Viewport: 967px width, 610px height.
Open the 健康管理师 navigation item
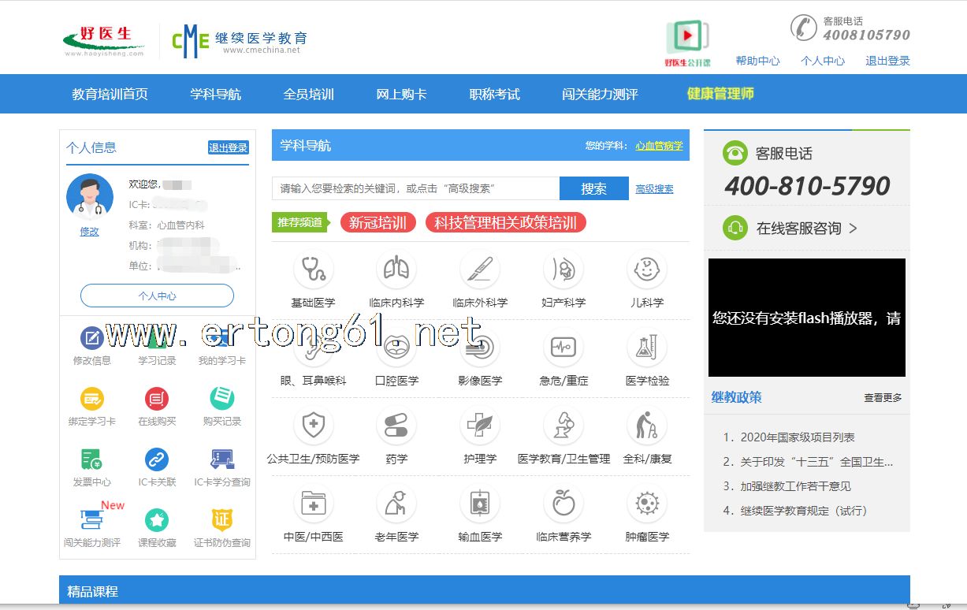(720, 94)
